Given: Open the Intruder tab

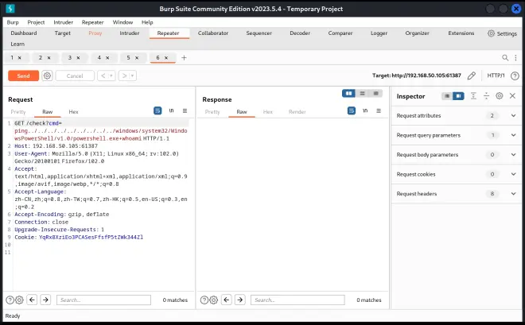Looking at the screenshot, I should point(129,33).
